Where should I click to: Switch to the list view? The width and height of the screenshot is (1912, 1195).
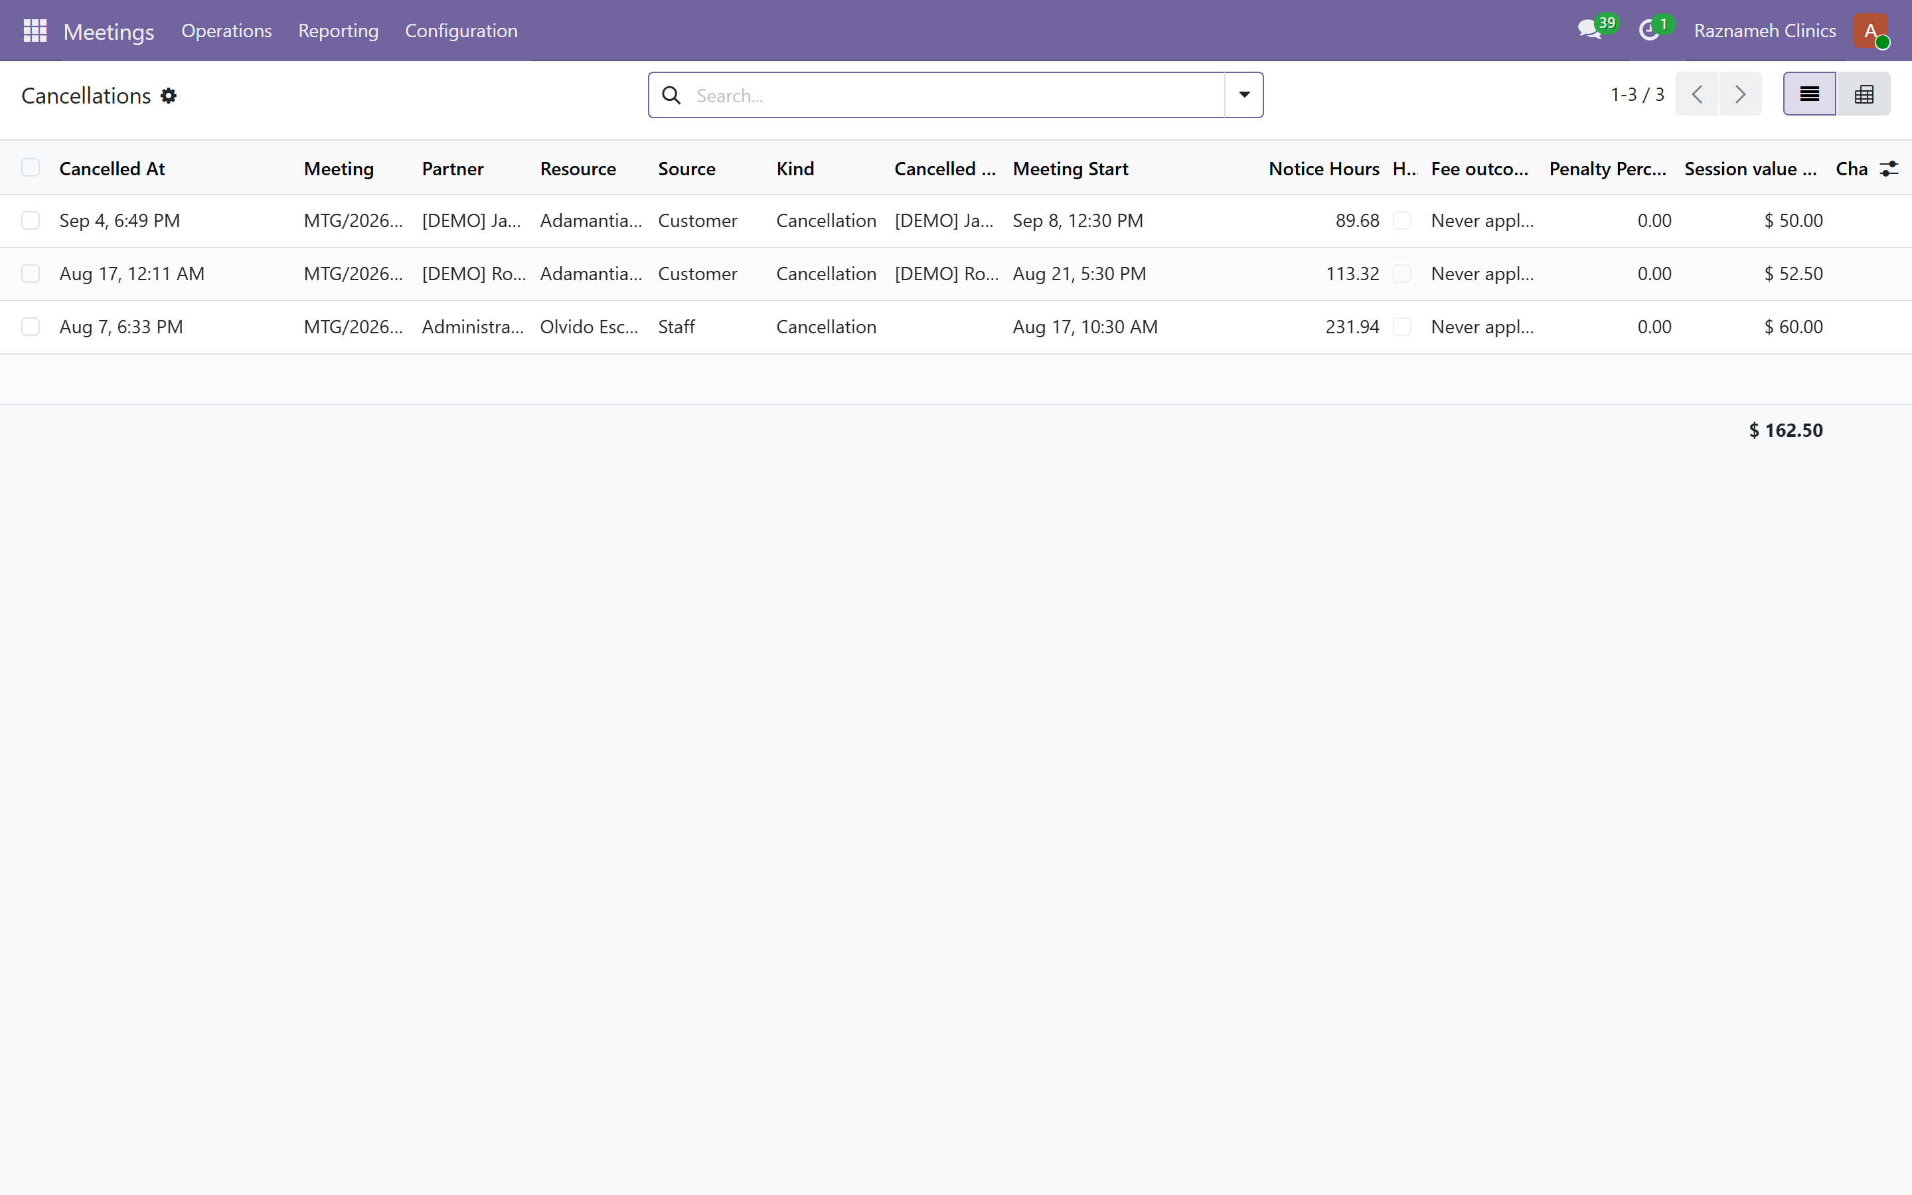point(1809,94)
